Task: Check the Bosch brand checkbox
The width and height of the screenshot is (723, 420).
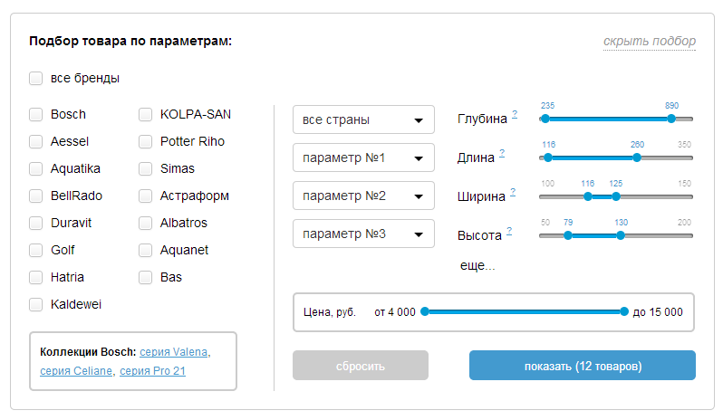Action: tap(36, 115)
